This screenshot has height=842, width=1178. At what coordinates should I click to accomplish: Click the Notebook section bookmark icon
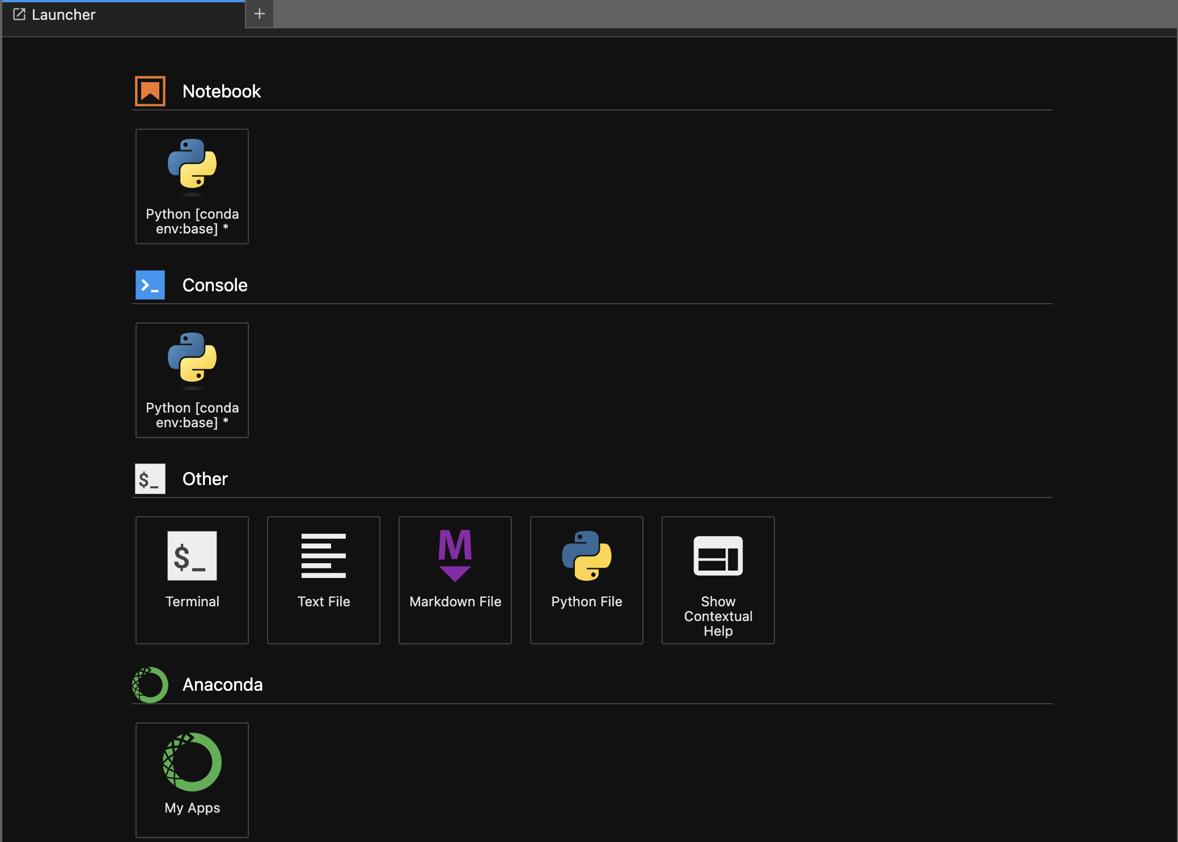click(150, 91)
